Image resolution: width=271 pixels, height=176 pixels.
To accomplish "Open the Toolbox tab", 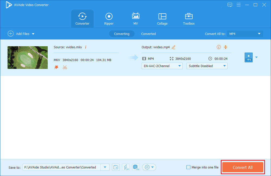I will 189,19.
